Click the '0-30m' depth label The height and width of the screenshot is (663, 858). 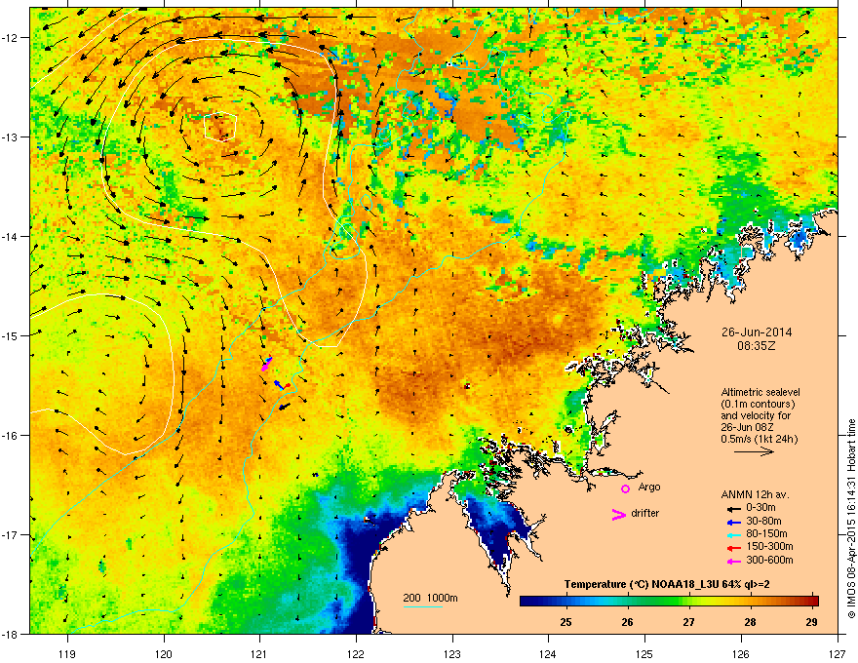(x=760, y=508)
